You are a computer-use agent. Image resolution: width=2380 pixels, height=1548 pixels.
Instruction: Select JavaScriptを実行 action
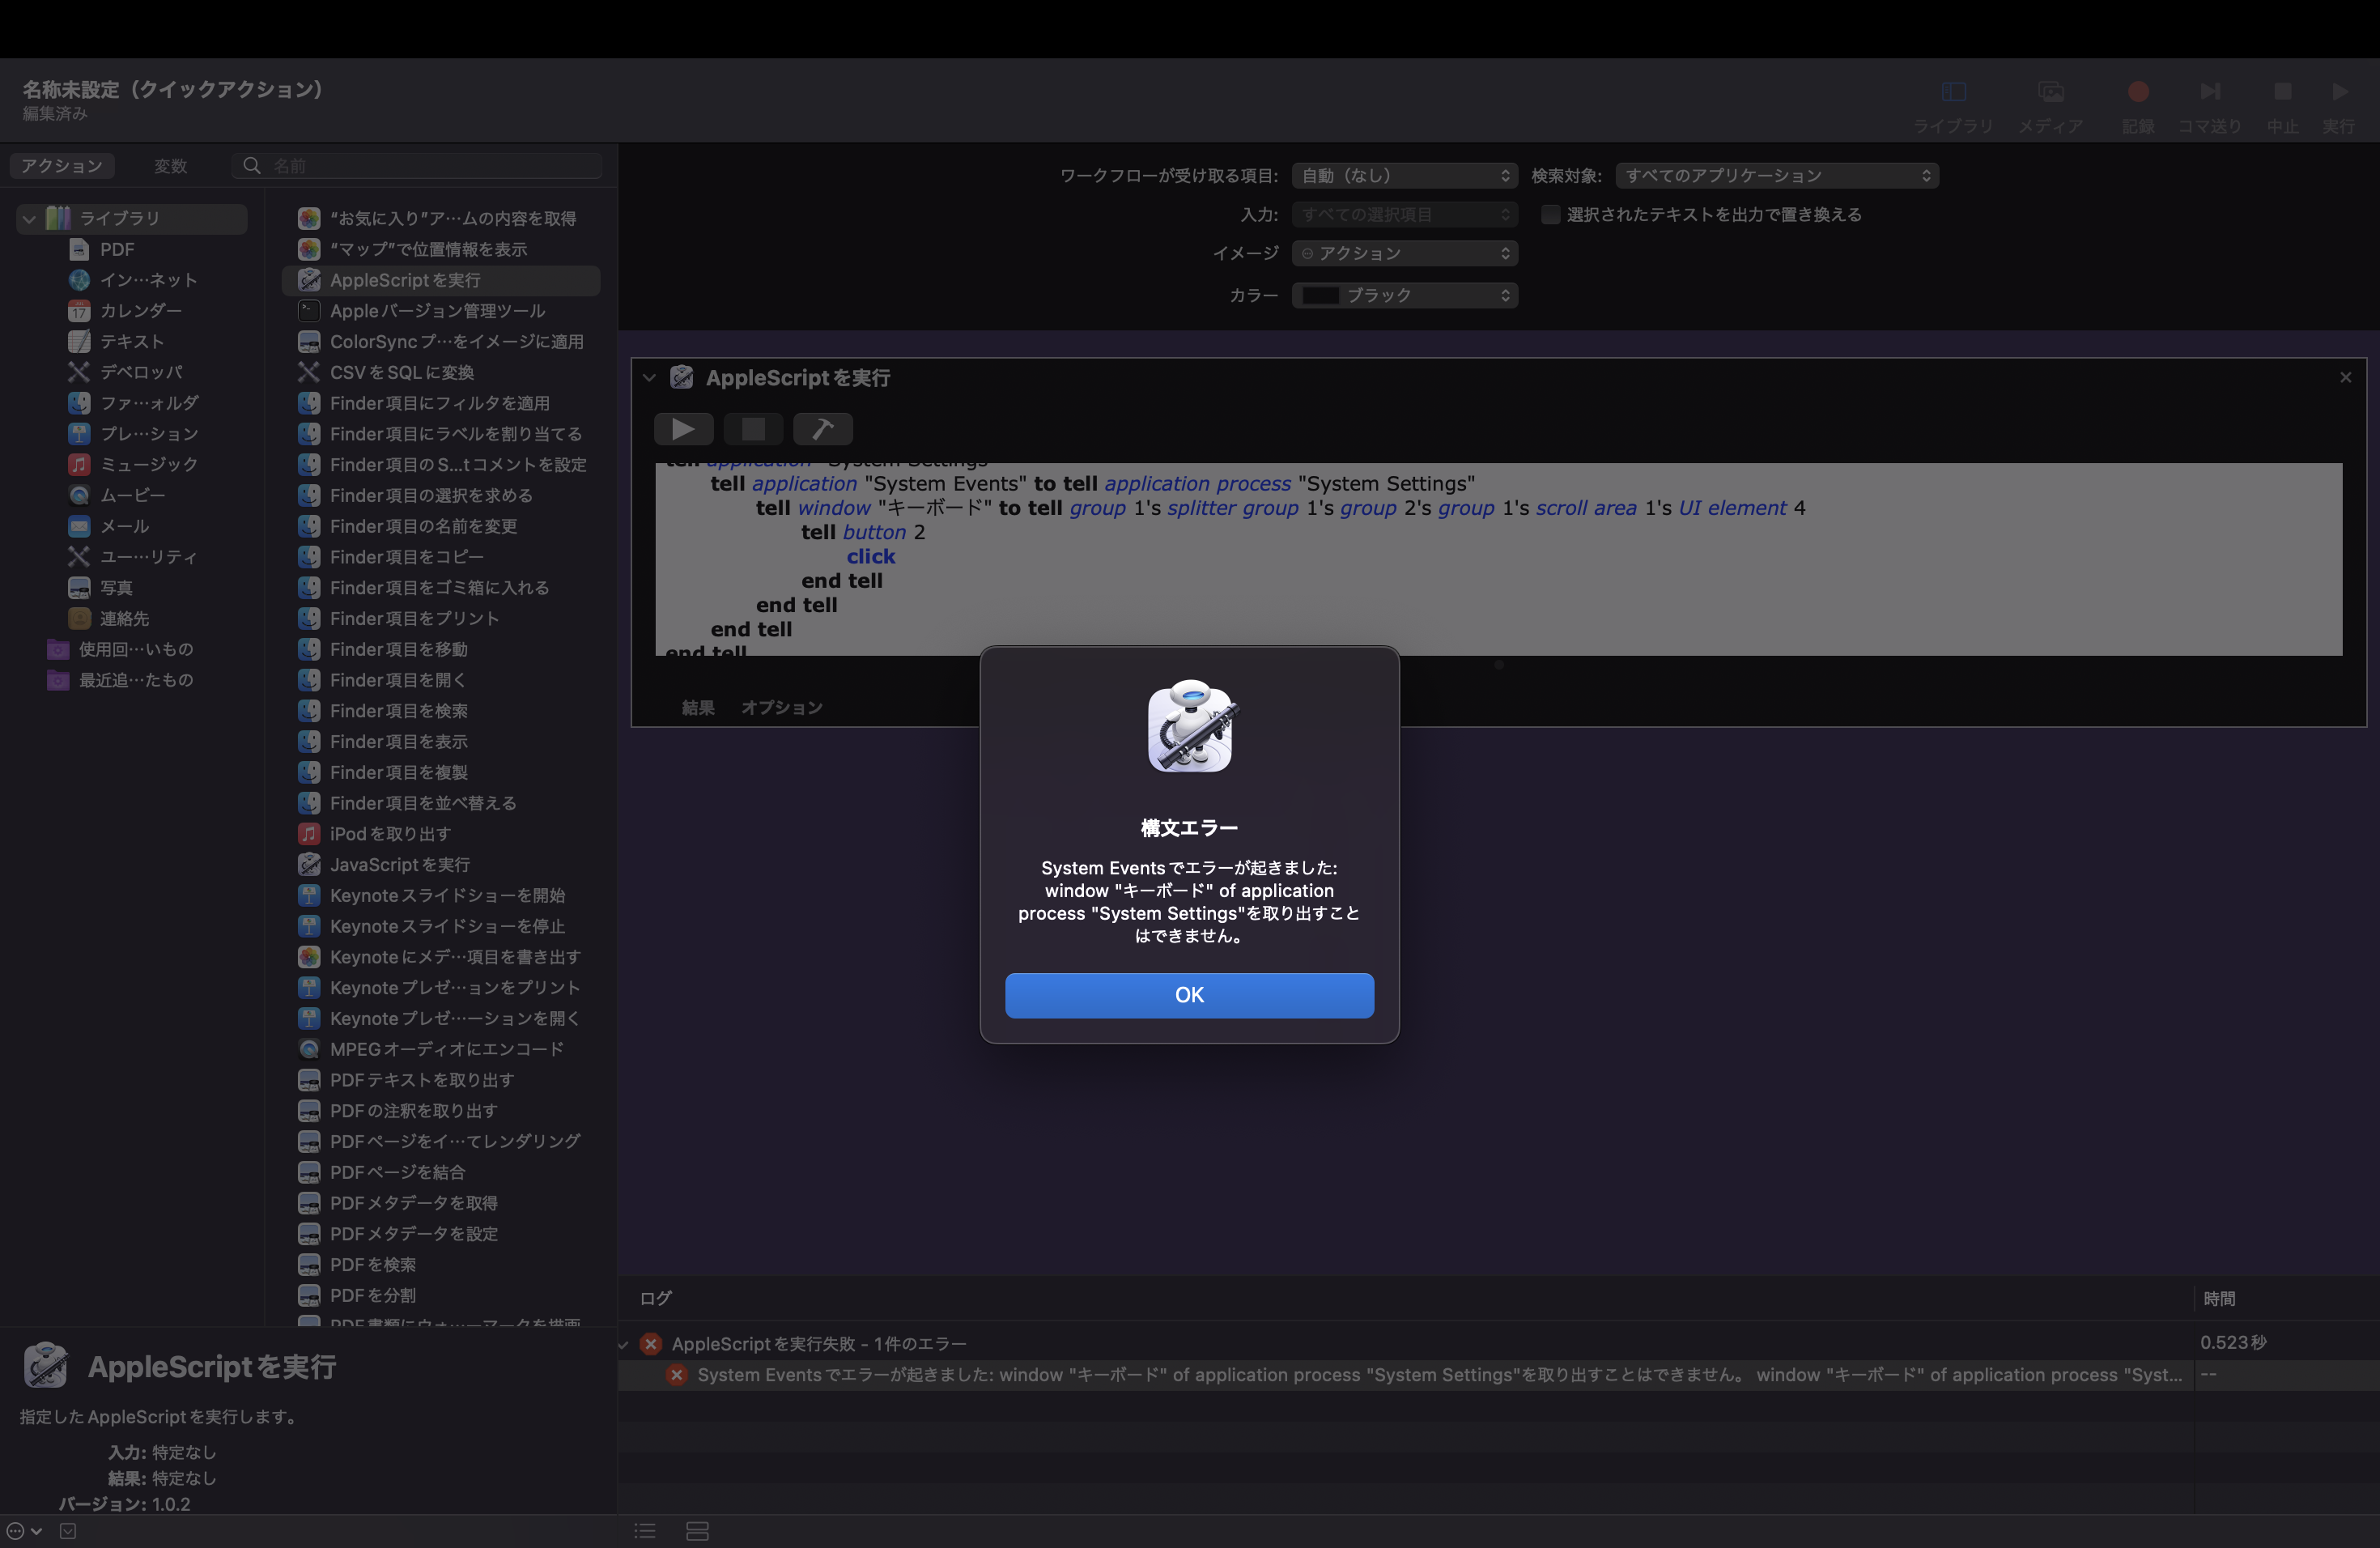[399, 864]
